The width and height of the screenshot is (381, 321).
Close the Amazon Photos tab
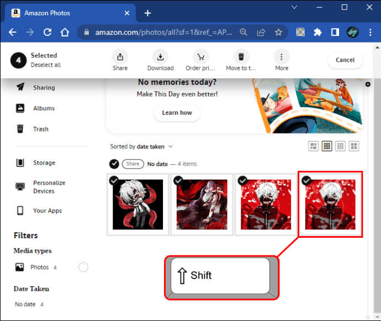click(x=127, y=13)
